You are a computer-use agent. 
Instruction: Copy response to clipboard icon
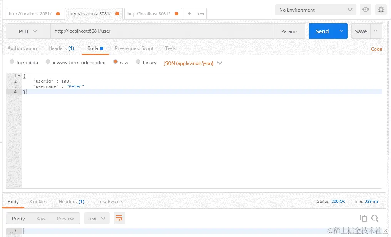click(x=363, y=218)
